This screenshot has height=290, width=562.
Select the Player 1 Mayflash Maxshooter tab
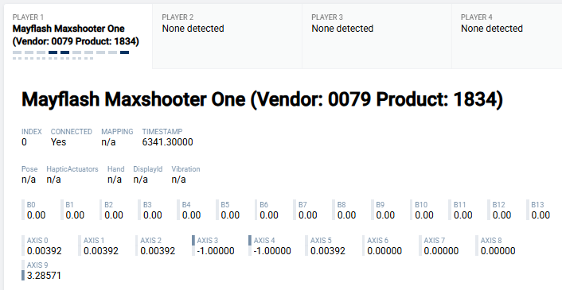pyautogui.click(x=78, y=36)
